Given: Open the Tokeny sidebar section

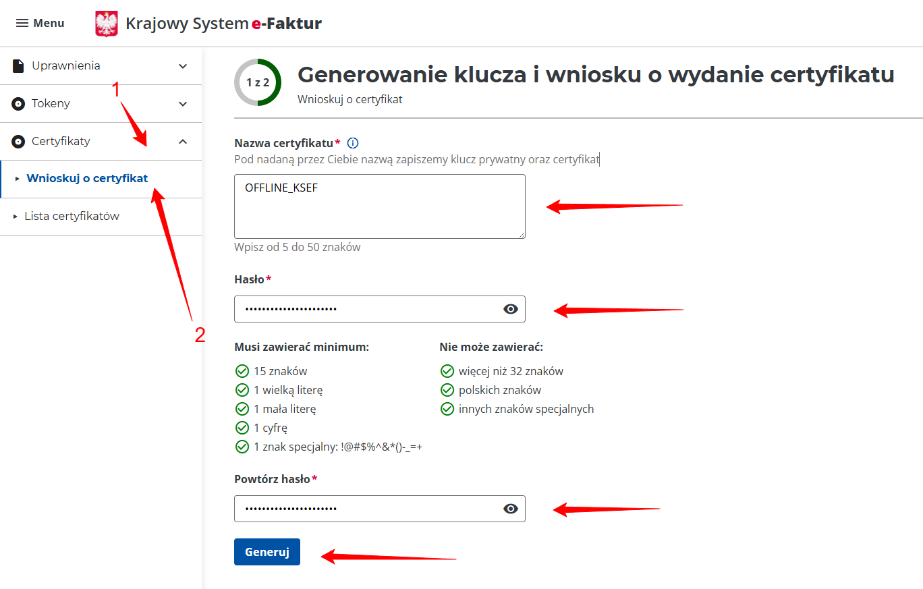Looking at the screenshot, I should coord(101,104).
